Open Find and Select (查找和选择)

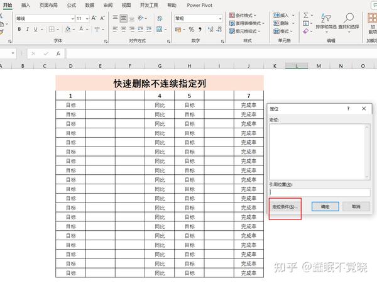pyautogui.click(x=349, y=23)
